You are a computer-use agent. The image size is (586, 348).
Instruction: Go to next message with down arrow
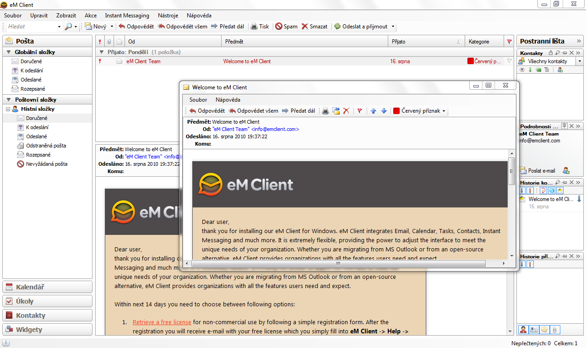(384, 111)
